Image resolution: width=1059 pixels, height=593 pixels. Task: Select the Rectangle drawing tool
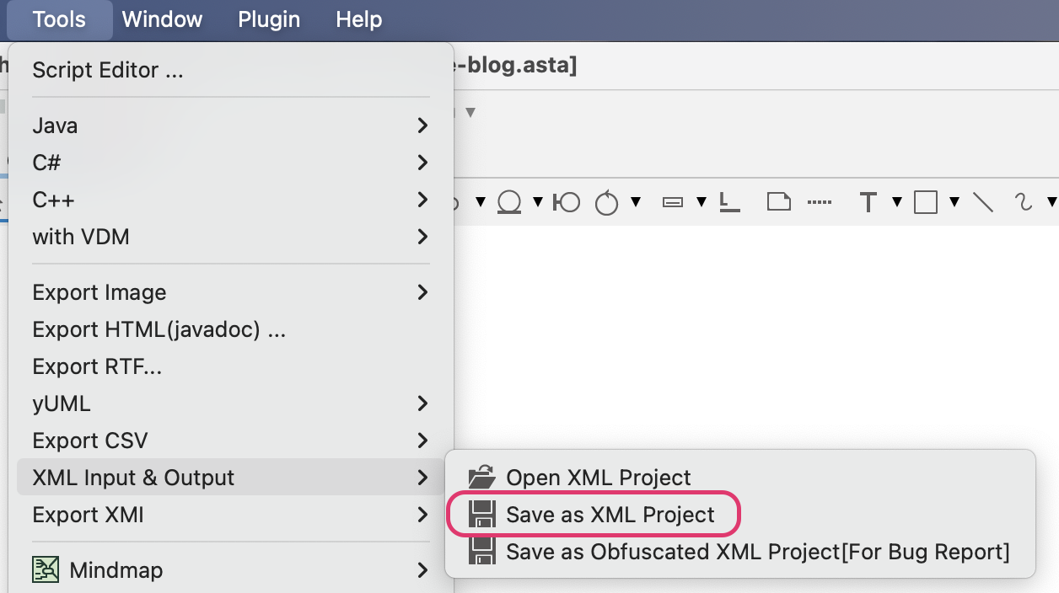[x=926, y=202]
